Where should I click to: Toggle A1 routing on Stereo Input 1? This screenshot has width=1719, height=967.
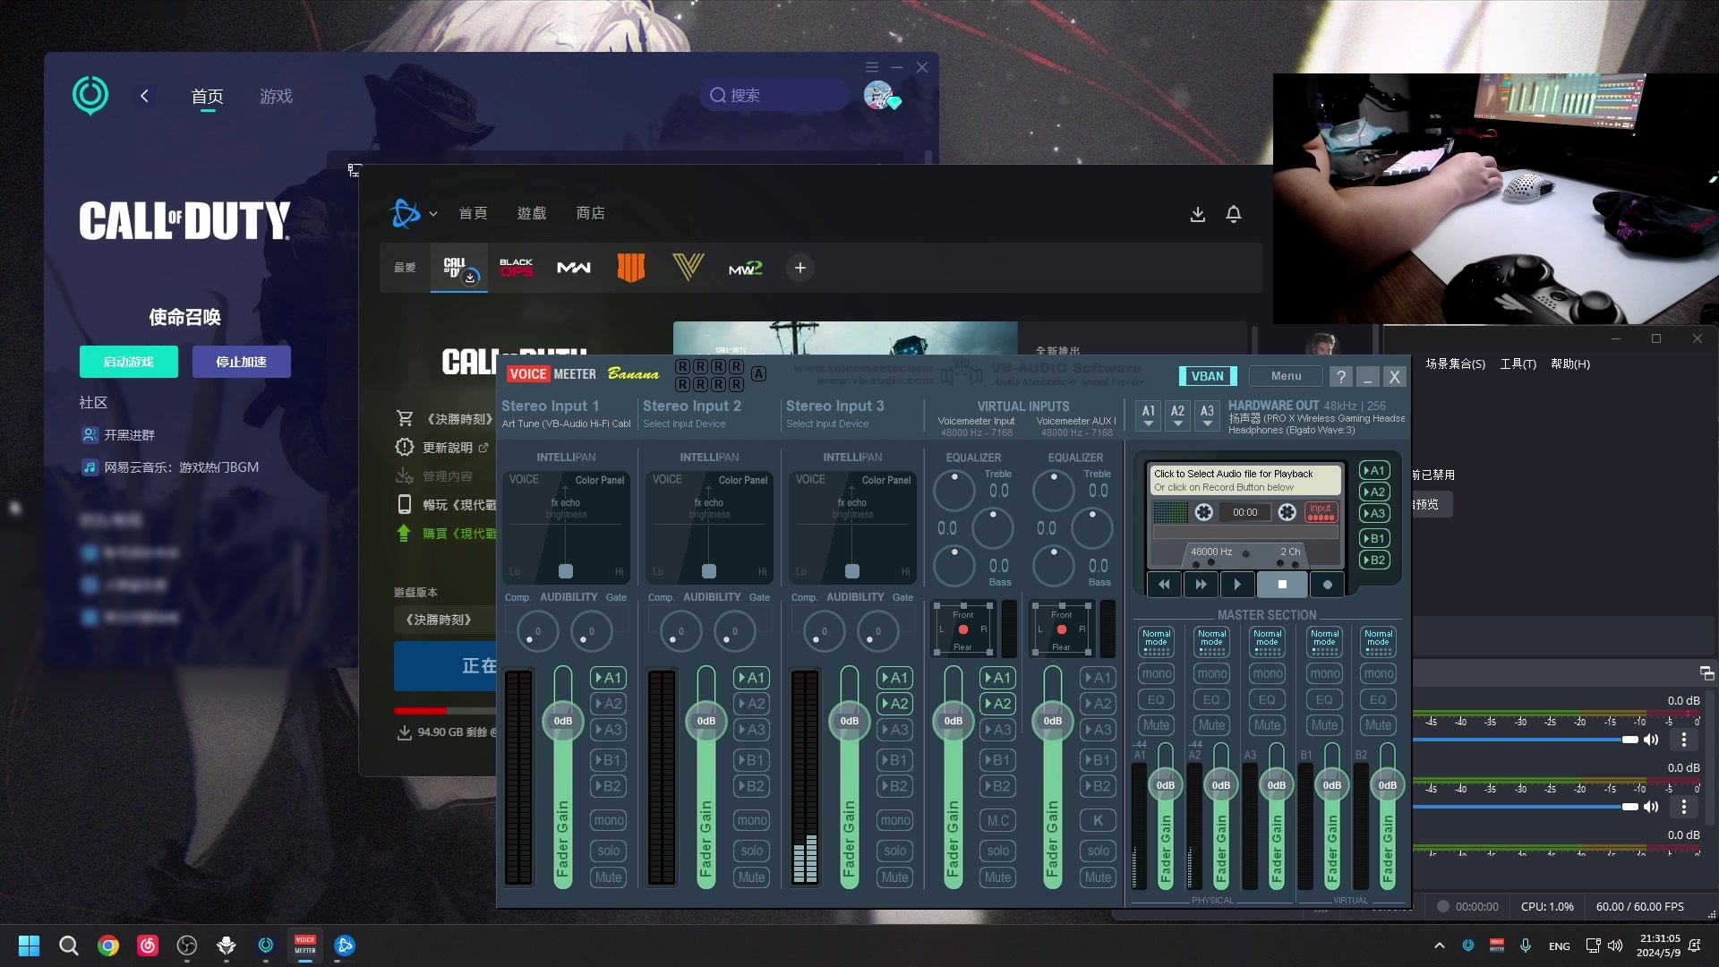[608, 678]
